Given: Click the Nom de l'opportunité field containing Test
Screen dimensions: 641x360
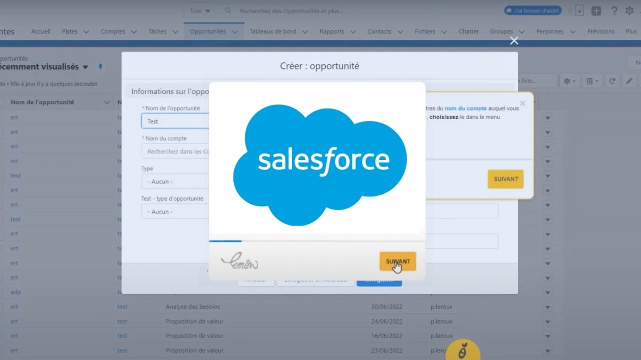Looking at the screenshot, I should [175, 121].
